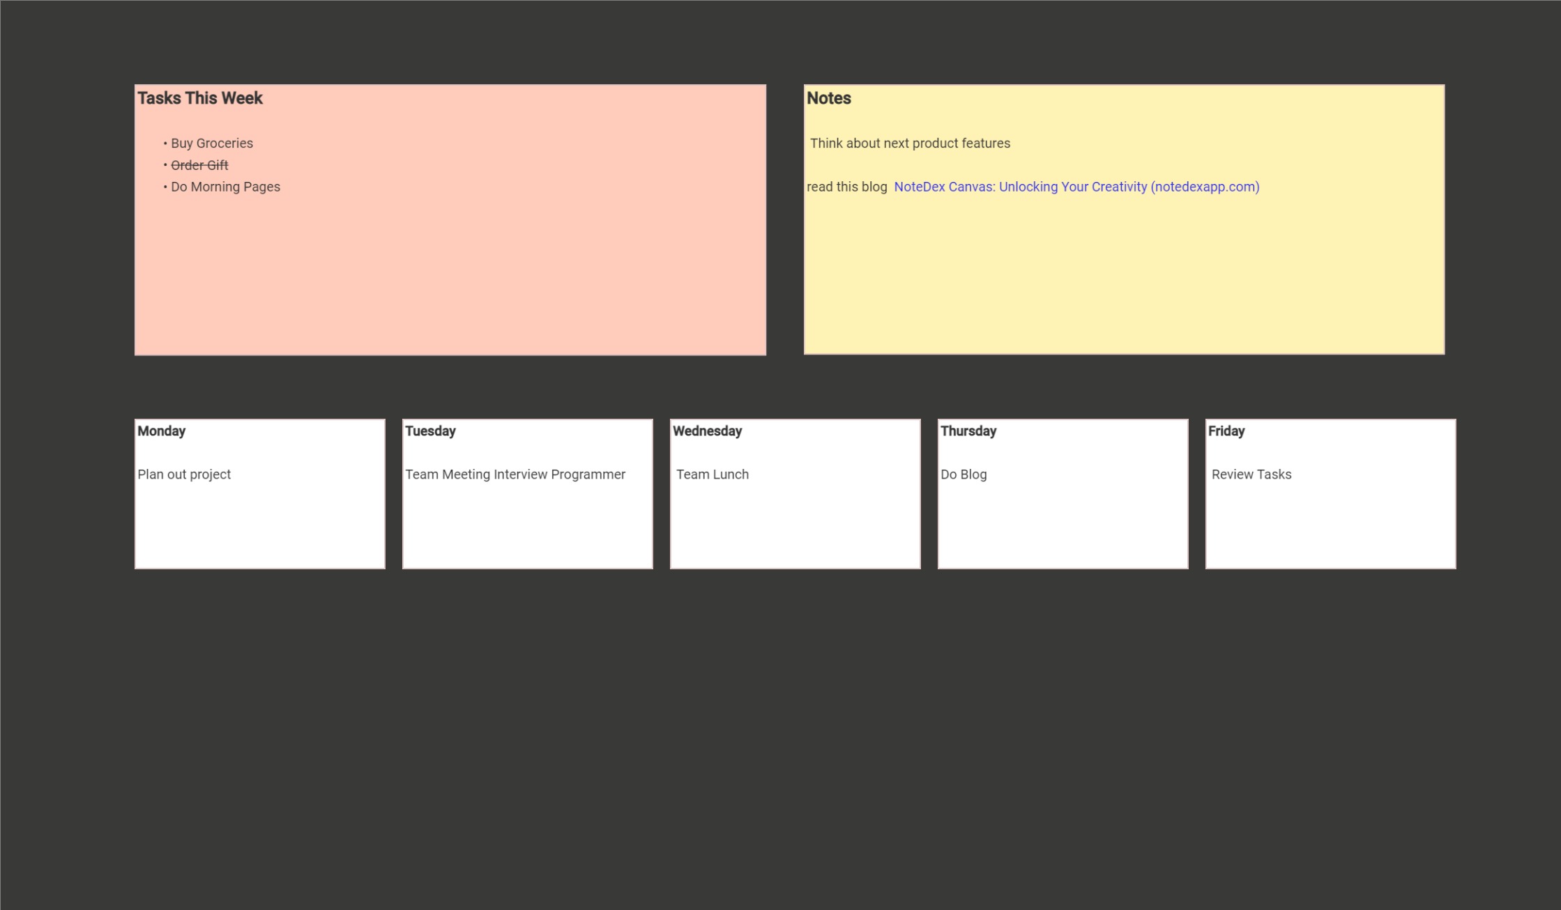
Task: Click the "Review Tasks" entry
Action: tap(1251, 474)
